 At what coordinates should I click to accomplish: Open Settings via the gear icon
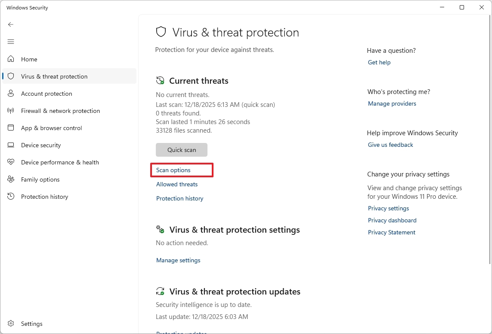point(31,323)
